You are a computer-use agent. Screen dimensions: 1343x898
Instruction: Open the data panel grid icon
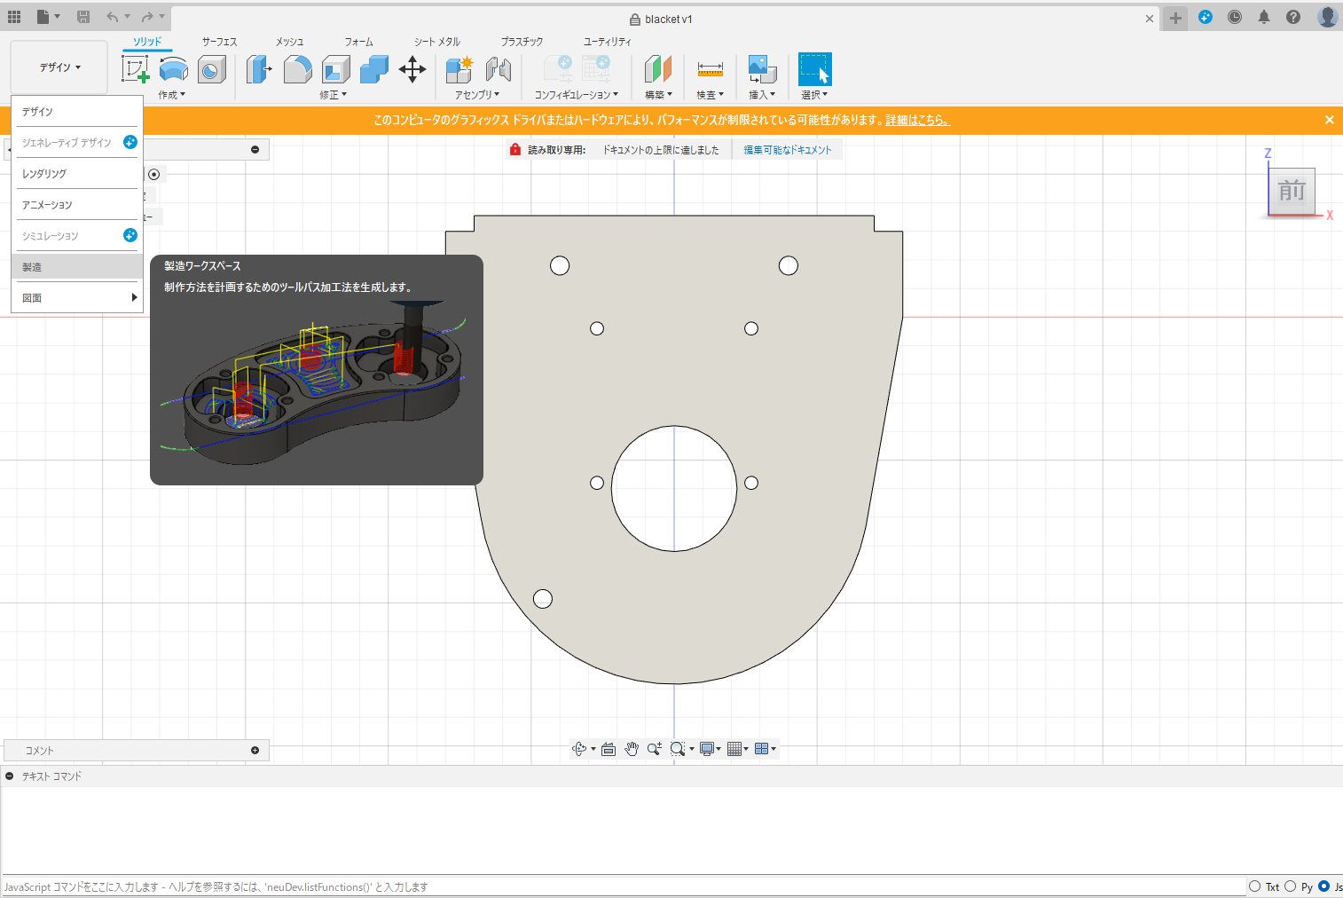(x=14, y=17)
